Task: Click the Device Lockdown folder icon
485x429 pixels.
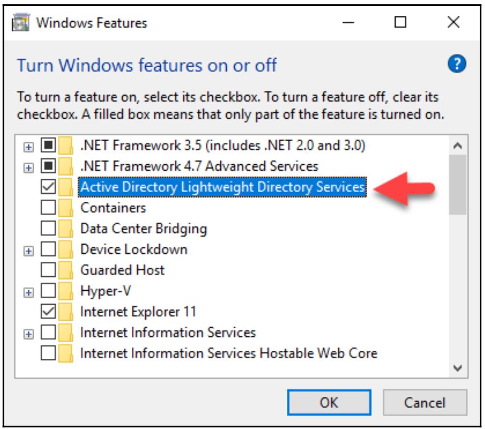Action: coord(65,249)
